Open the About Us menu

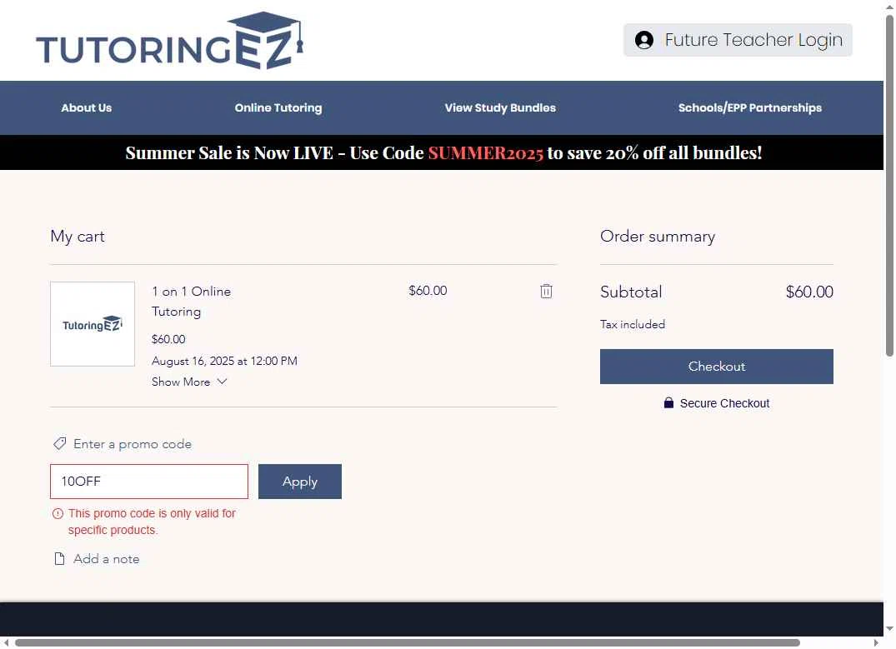coord(87,107)
